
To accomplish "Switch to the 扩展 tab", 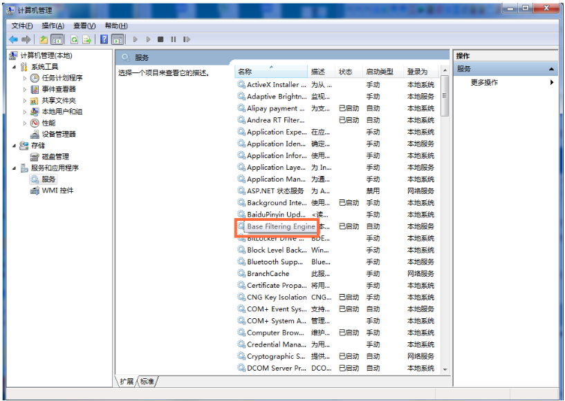I will point(127,381).
